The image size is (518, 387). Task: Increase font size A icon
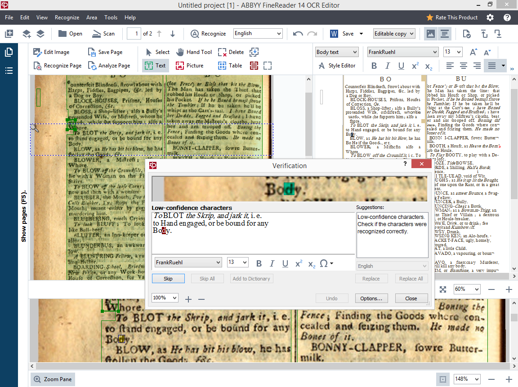(x=473, y=52)
